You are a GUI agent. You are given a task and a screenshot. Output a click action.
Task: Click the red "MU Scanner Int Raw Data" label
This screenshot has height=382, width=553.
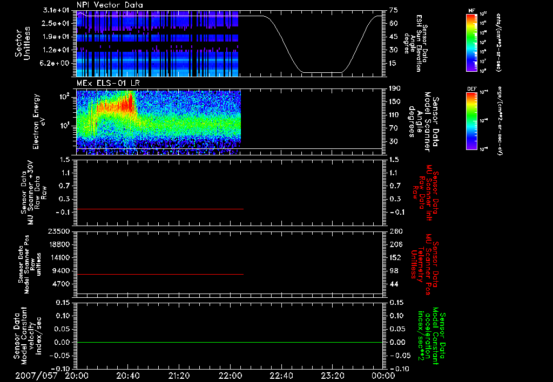click(x=426, y=193)
